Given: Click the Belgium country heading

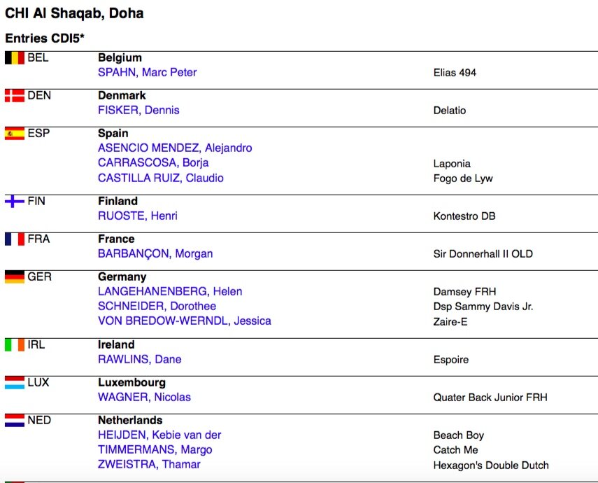Looking at the screenshot, I should (120, 57).
